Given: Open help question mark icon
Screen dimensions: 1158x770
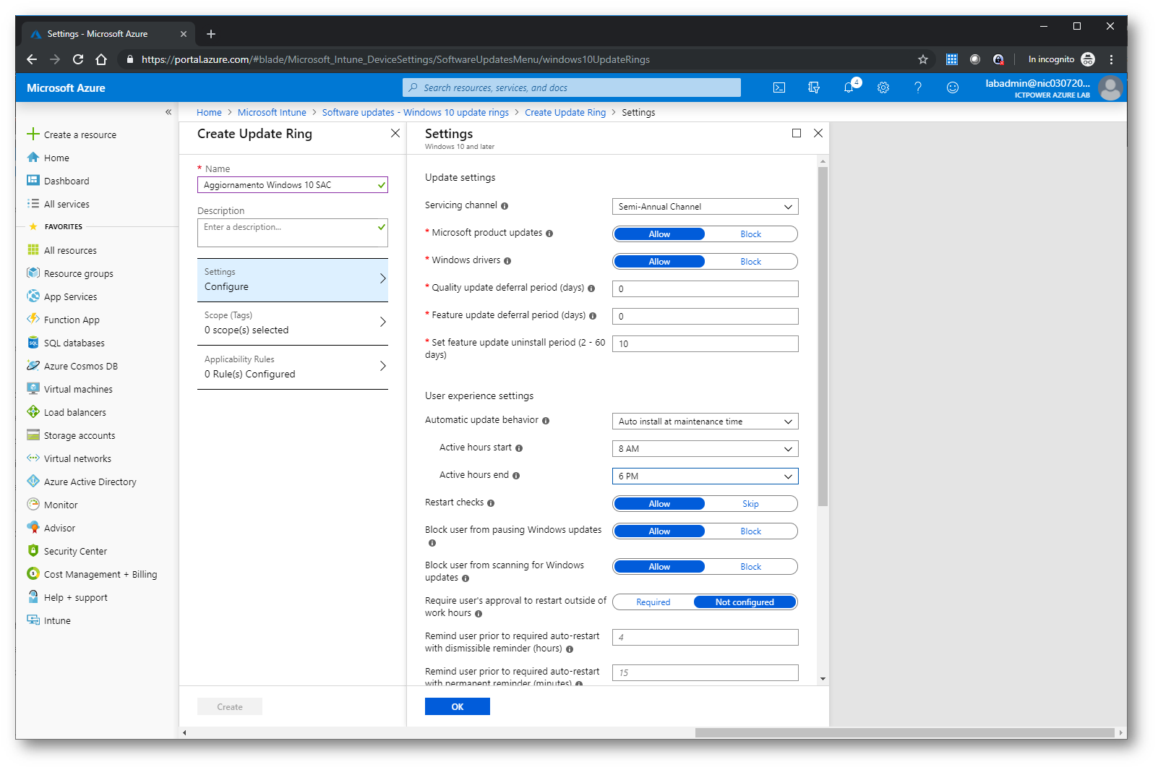Looking at the screenshot, I should tap(918, 87).
